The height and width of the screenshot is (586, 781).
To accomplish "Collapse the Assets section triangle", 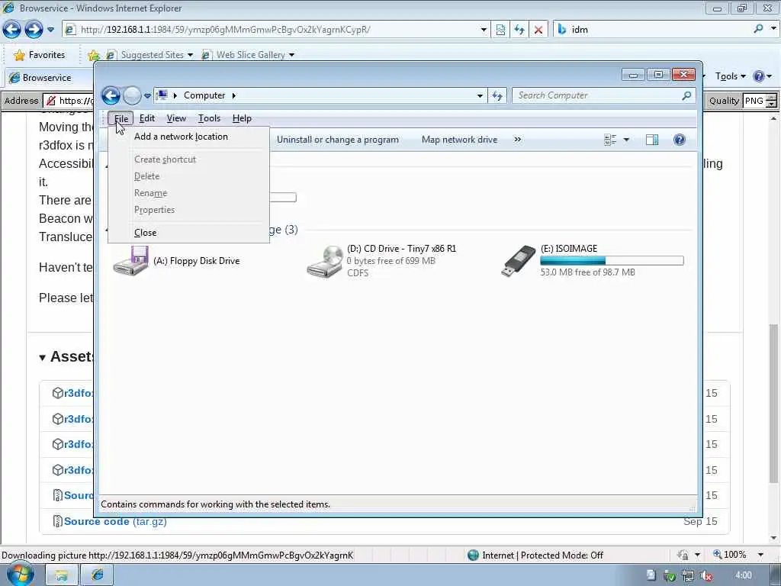I will click(43, 357).
